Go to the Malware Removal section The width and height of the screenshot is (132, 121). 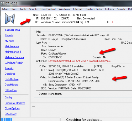[x=14, y=57]
